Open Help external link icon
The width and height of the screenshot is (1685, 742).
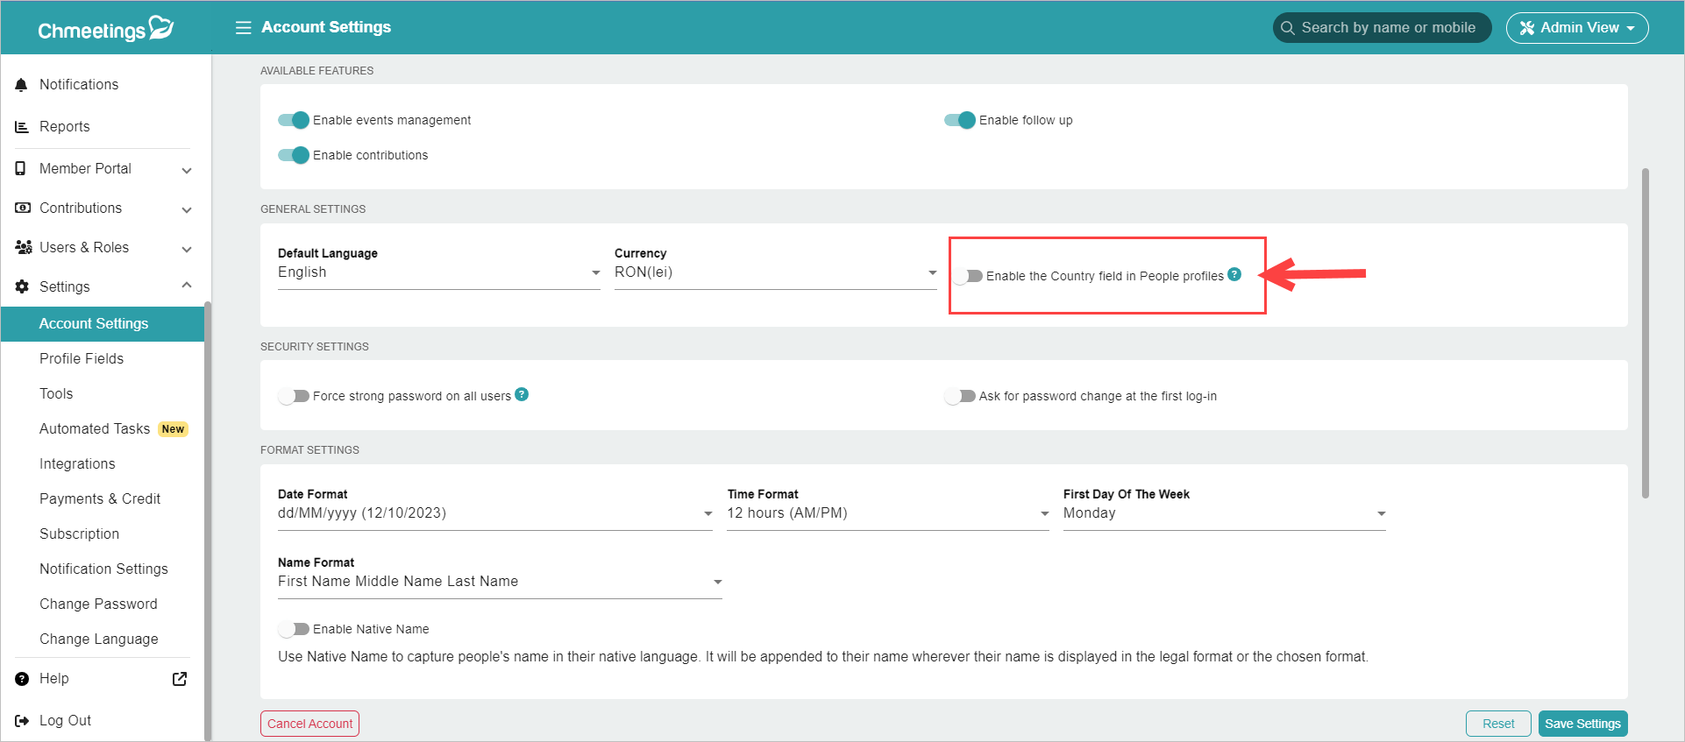[x=180, y=679]
